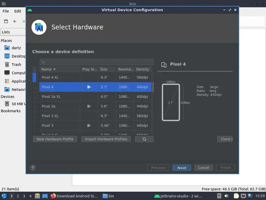Go back in the bin file manager
266x200 pixels.
click(x=15, y=21)
